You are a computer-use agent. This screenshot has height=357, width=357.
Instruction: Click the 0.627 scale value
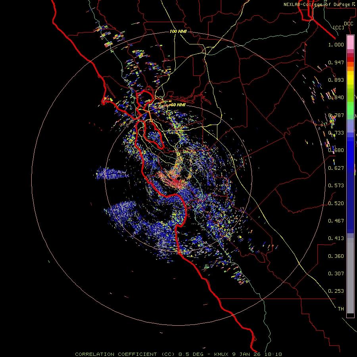tap(336, 168)
